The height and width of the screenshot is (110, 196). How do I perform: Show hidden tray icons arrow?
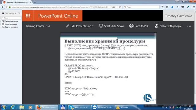[x=167, y=107]
